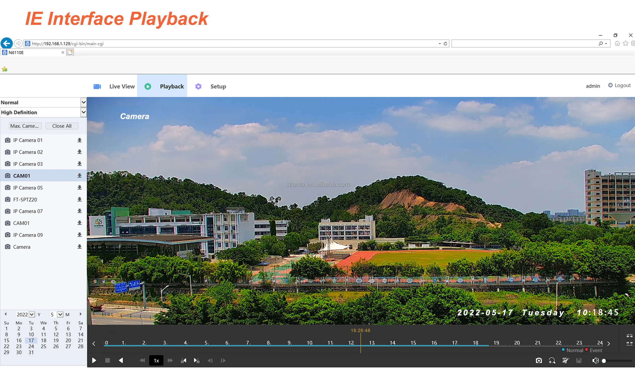Image resolution: width=635 pixels, height=368 pixels.
Task: Open the Normal record type dropdown
Action: [83, 102]
